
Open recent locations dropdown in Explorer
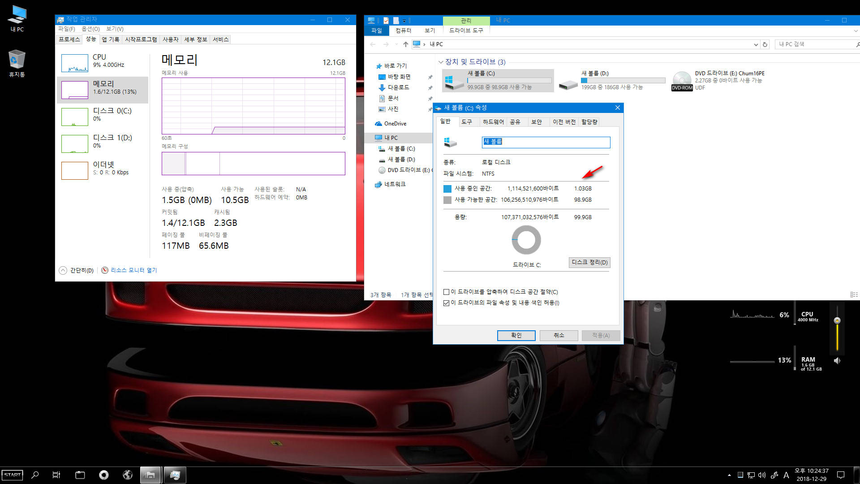click(396, 44)
